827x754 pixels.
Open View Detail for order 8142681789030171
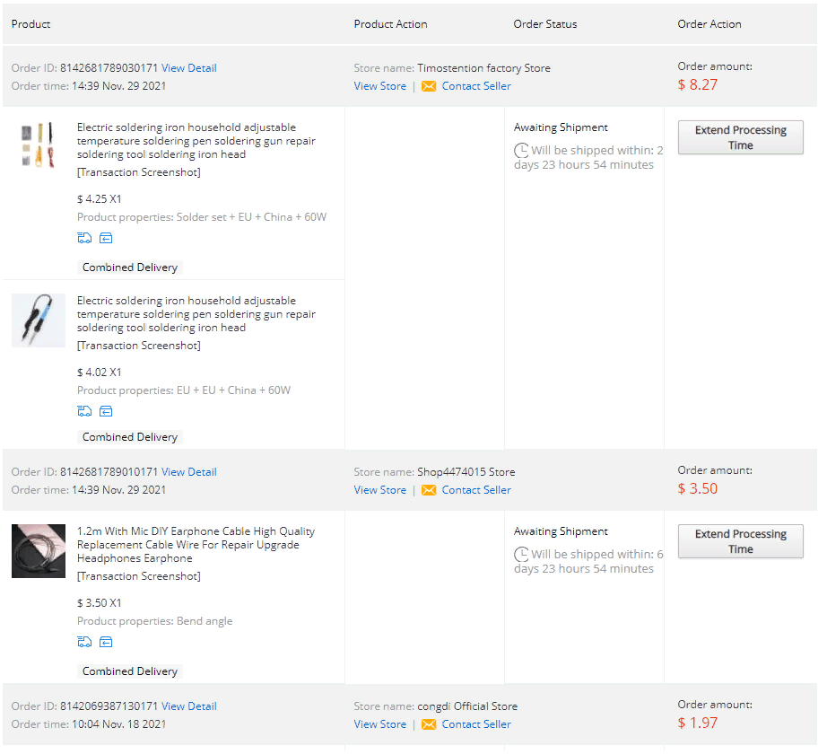188,68
